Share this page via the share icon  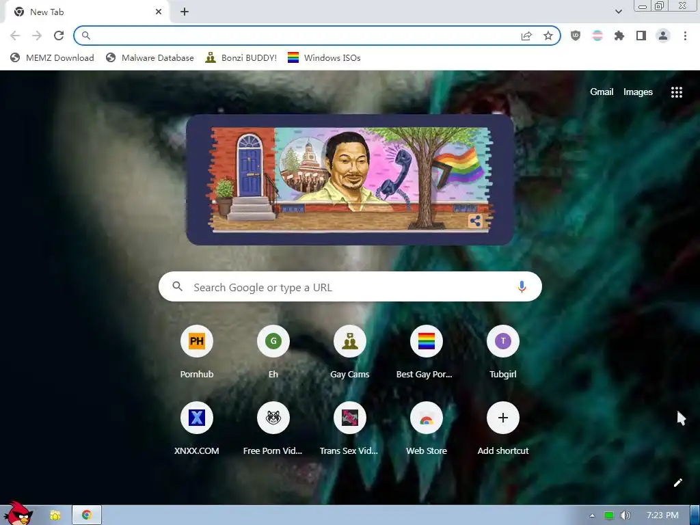point(526,36)
